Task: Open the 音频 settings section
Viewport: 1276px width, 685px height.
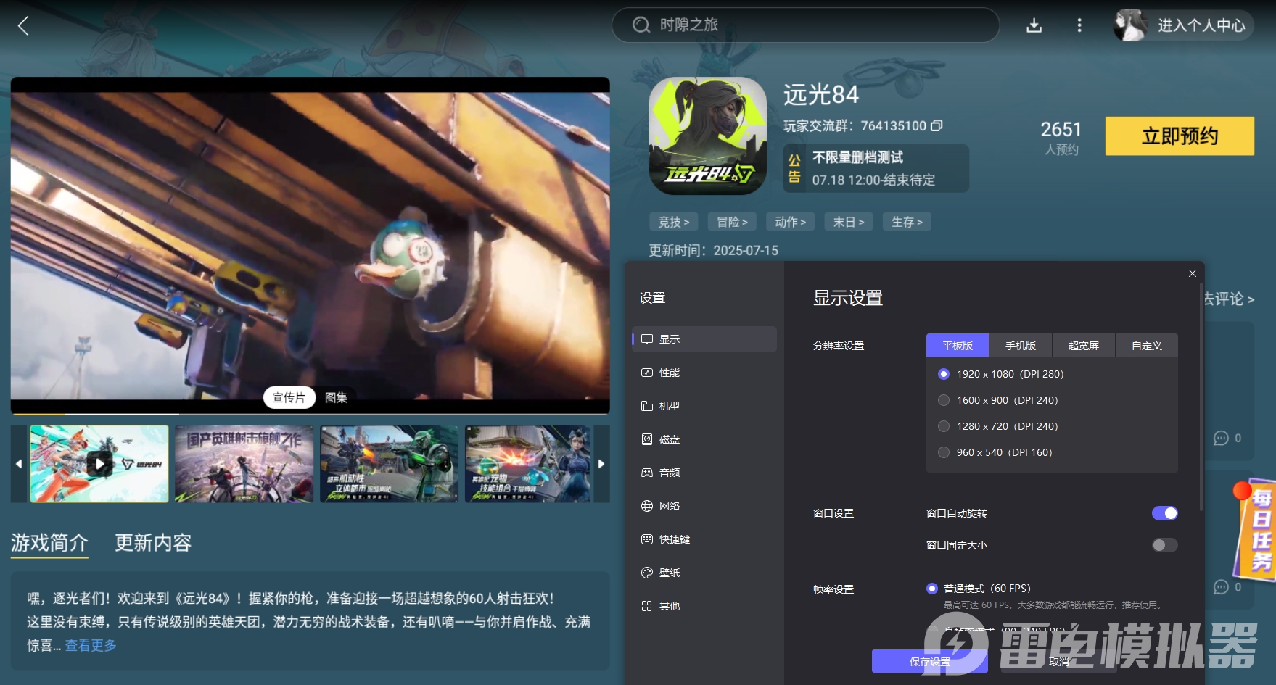Action: point(668,472)
